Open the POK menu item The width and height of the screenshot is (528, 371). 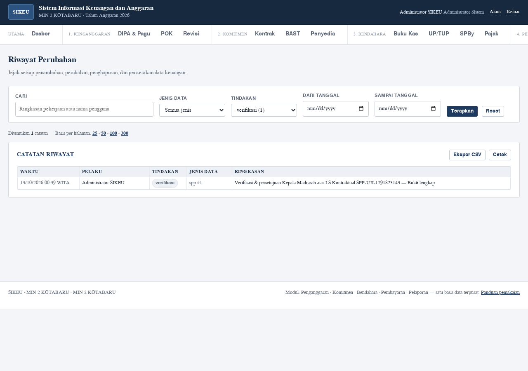pyautogui.click(x=167, y=34)
